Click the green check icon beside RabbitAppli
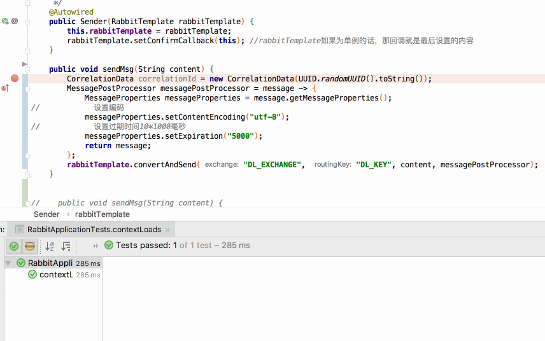 tap(21, 263)
